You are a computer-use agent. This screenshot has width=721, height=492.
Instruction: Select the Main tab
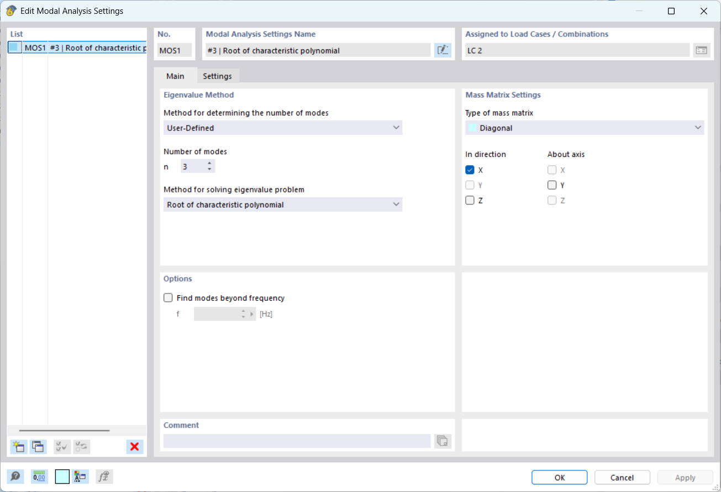(x=175, y=76)
